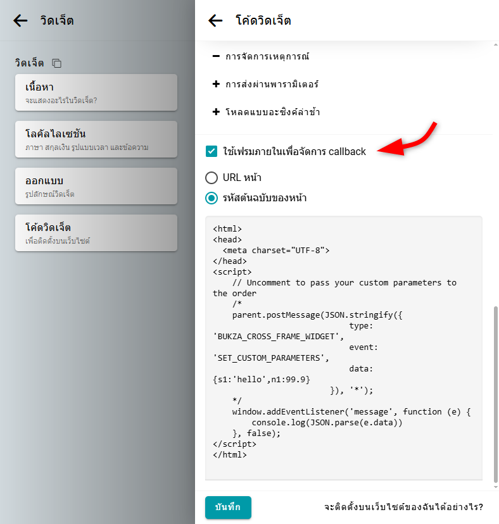Click the plus icon before การส่งผ่านพารามิเตอร์
Image resolution: width=499 pixels, height=524 pixels.
coord(216,84)
